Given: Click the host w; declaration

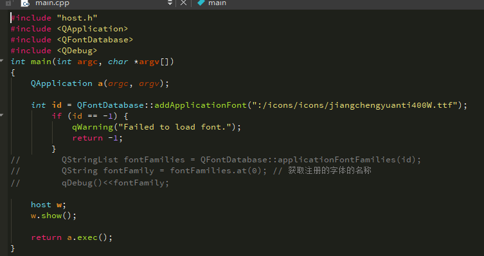Looking at the screenshot, I should [48, 205].
